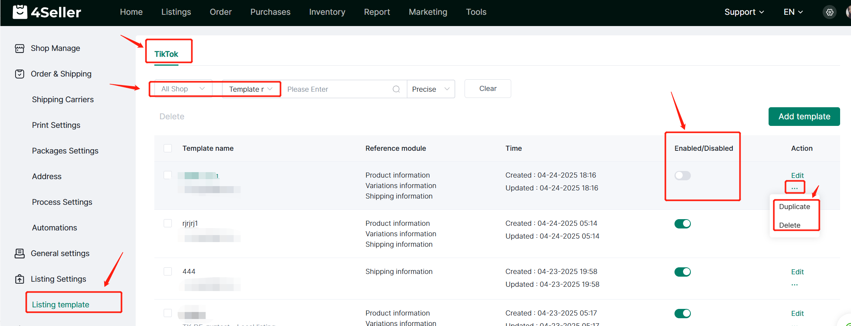This screenshot has width=851, height=326.
Task: Enable the first template's disabled toggle
Action: pos(682,176)
